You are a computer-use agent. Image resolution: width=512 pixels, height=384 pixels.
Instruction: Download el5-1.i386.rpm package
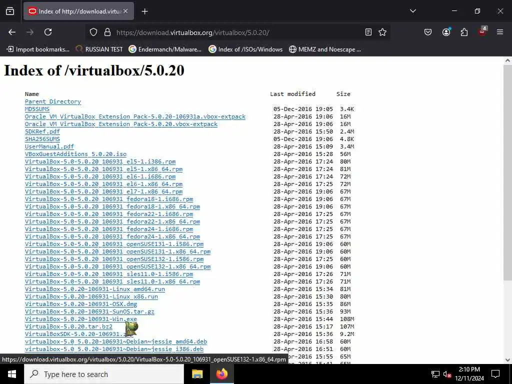click(100, 161)
